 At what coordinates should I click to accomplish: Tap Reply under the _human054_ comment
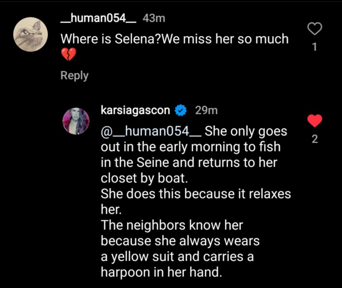tap(75, 76)
